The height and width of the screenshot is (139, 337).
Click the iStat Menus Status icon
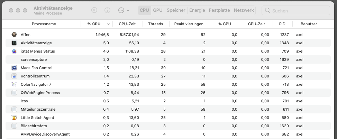(x=14, y=51)
